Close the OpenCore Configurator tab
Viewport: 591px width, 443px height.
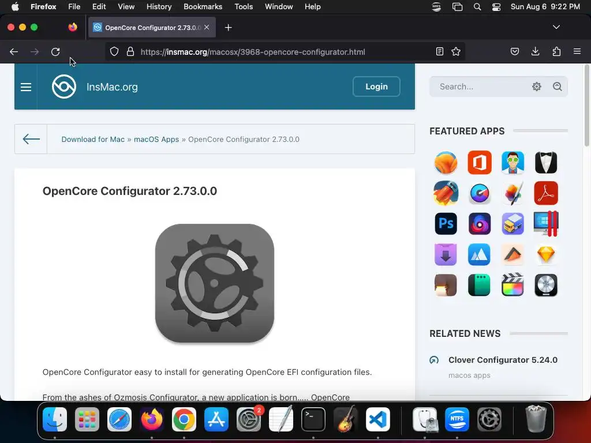[207, 27]
